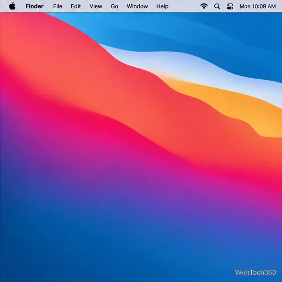This screenshot has width=282, height=282.
Task: Open the Window menu
Action: coord(137,6)
